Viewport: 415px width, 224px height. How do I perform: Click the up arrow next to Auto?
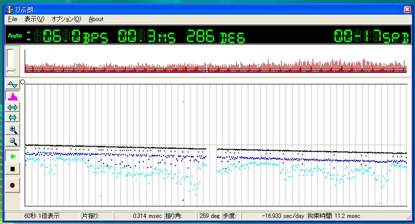tap(29, 33)
